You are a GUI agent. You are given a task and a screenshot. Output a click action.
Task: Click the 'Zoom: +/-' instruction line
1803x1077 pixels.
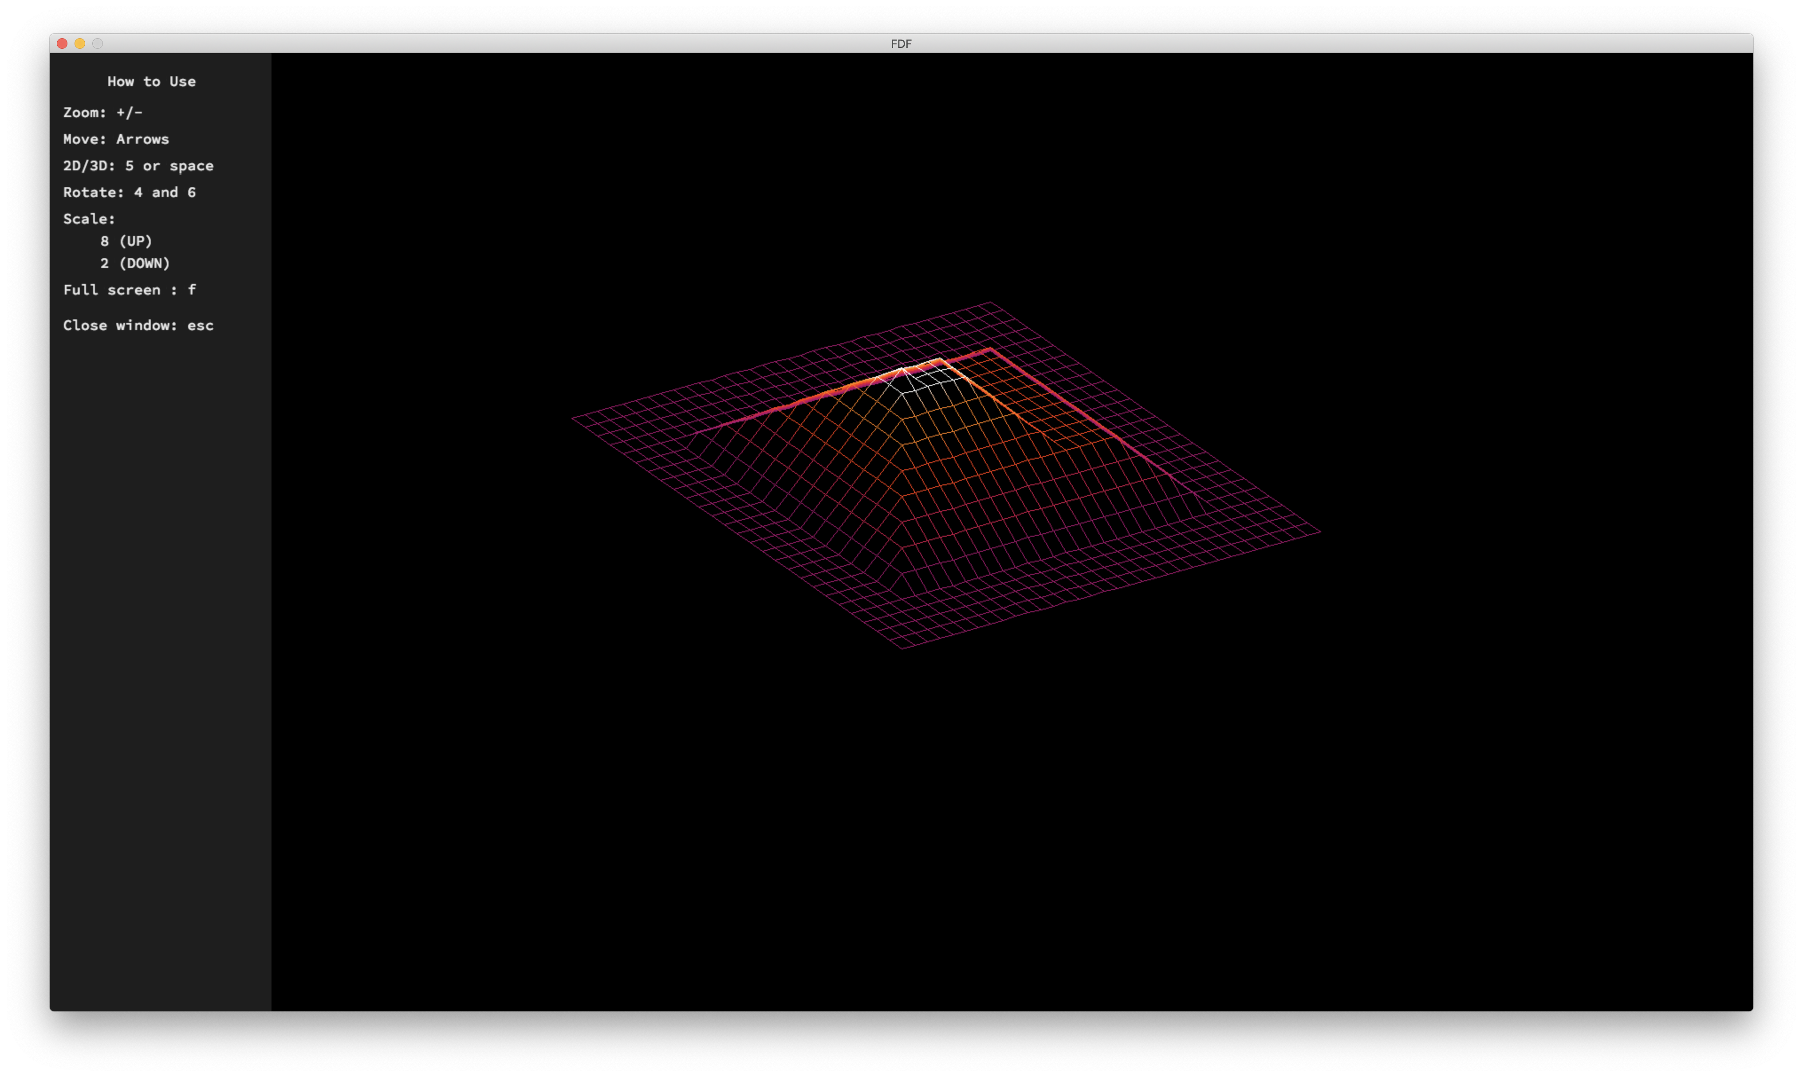[x=102, y=113]
